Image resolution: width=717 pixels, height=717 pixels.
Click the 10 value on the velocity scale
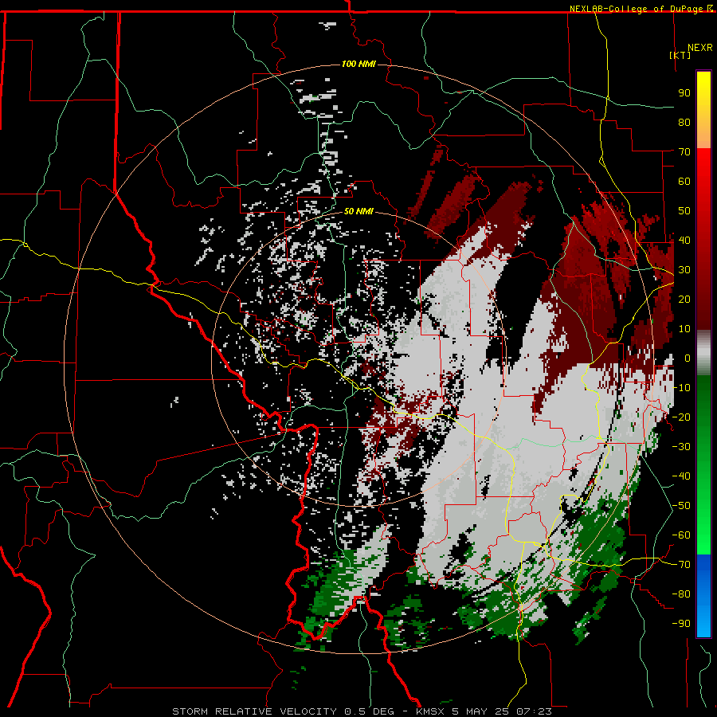coord(684,329)
